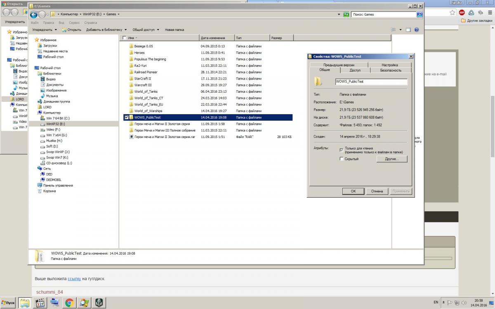Screen dimensions: 495x309
Task: Open the Файл menu
Action: click(x=35, y=23)
